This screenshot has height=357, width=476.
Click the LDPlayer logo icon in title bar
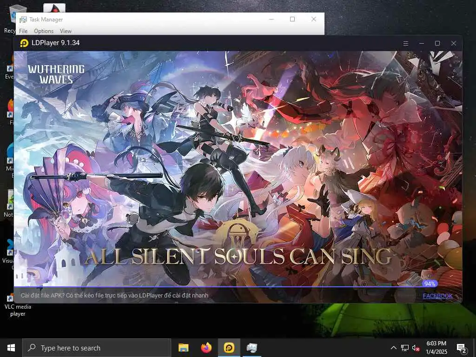coord(24,43)
